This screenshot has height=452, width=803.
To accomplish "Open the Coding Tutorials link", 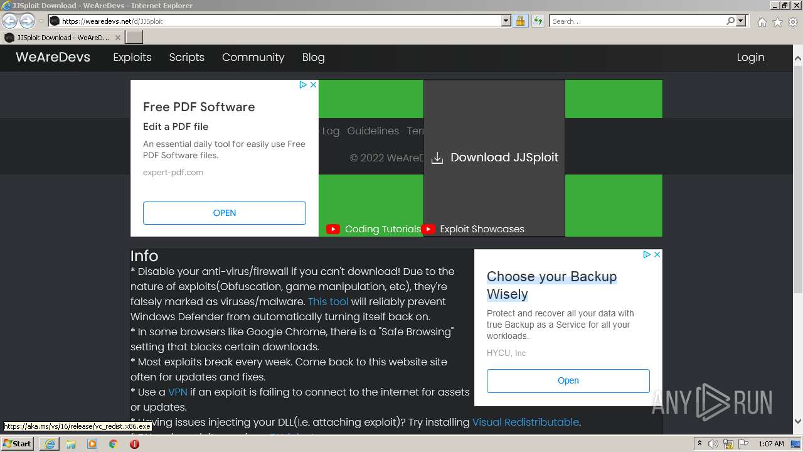I will [383, 229].
